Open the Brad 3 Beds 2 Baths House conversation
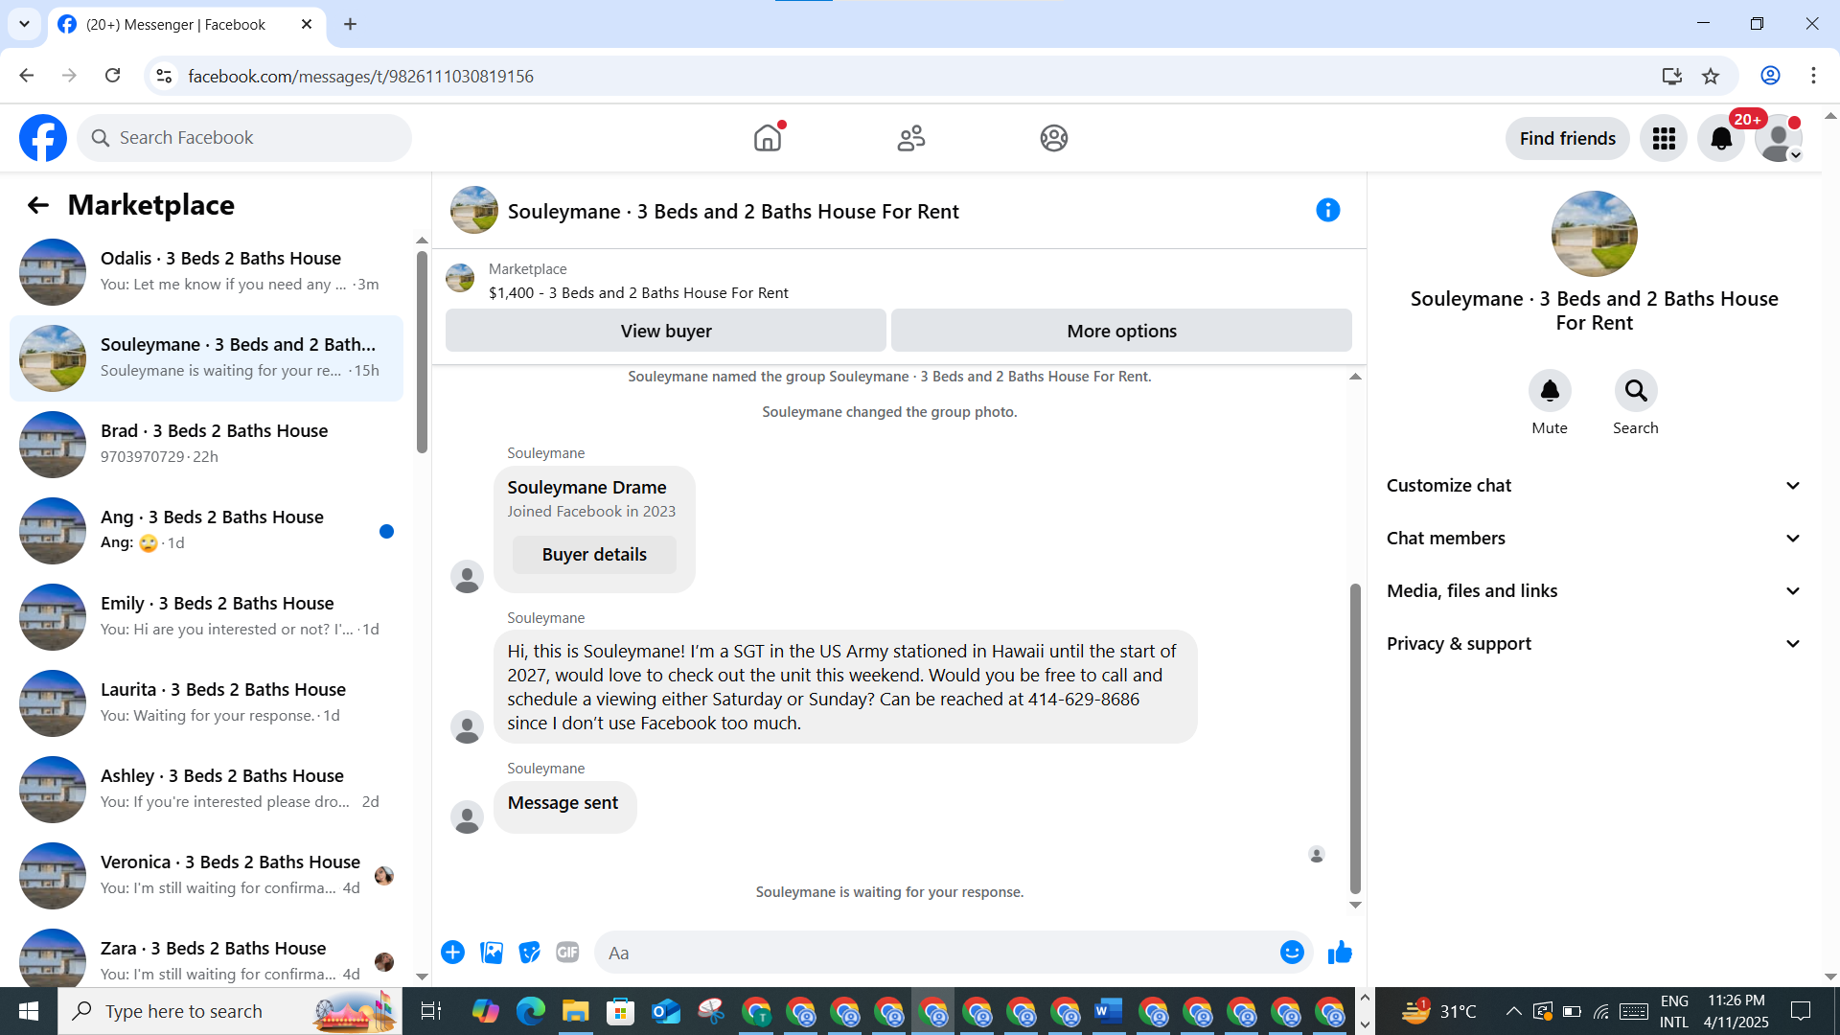Viewport: 1840px width, 1035px height. pyautogui.click(x=206, y=445)
